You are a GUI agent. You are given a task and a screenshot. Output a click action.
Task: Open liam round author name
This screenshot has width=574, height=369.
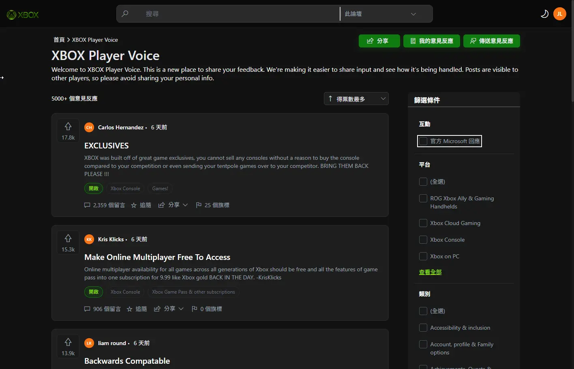tap(112, 343)
